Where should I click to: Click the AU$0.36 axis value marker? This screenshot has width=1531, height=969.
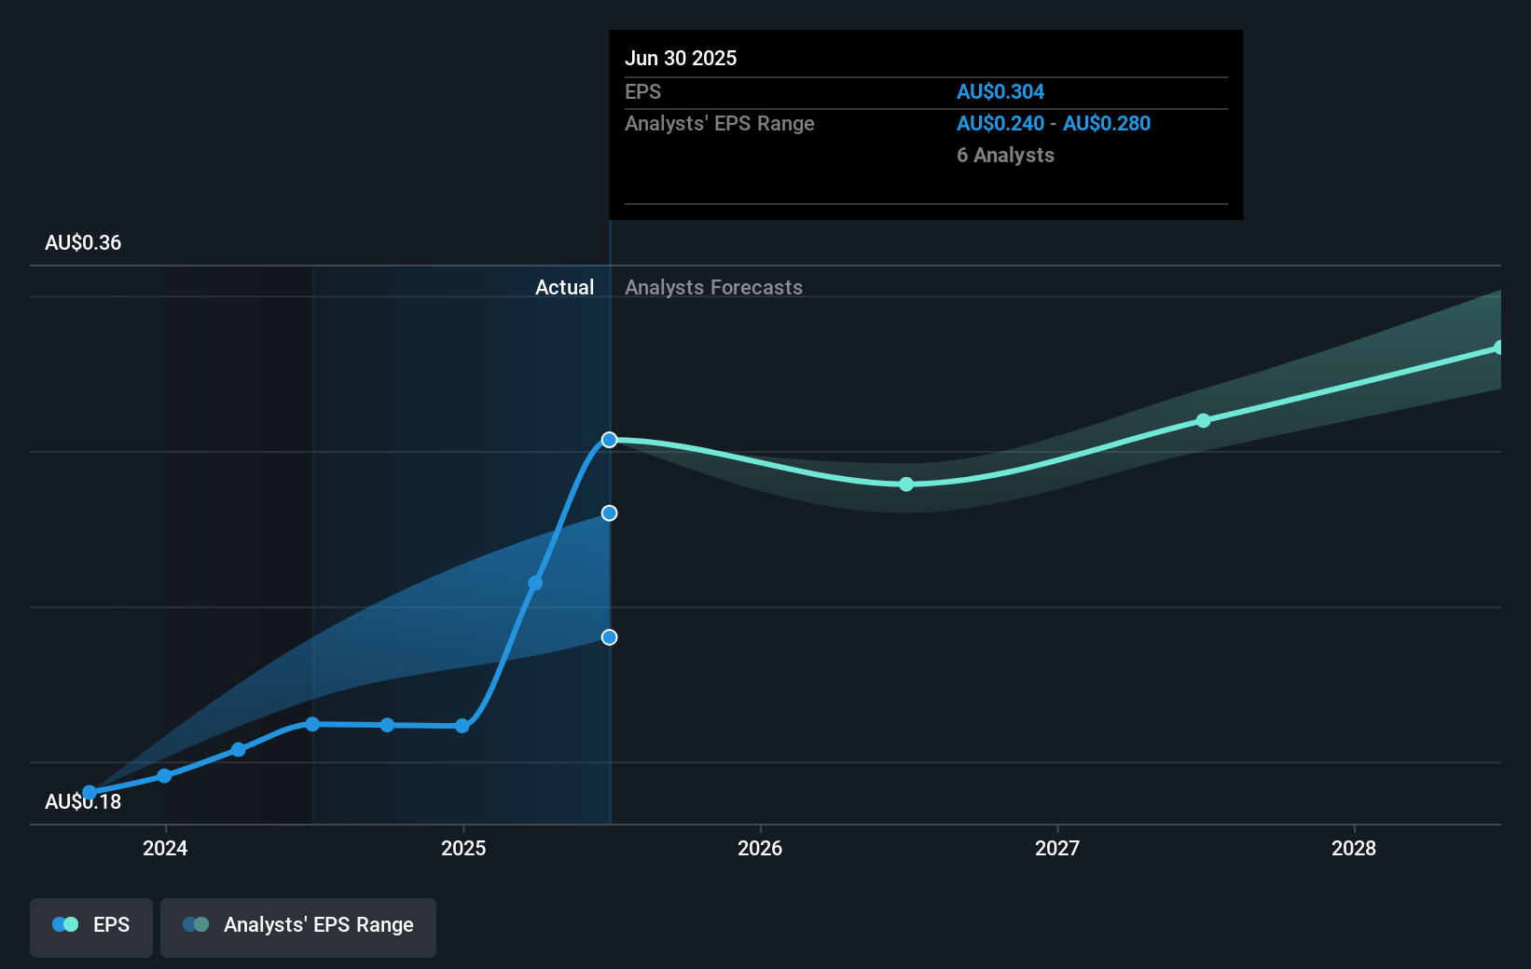(81, 242)
